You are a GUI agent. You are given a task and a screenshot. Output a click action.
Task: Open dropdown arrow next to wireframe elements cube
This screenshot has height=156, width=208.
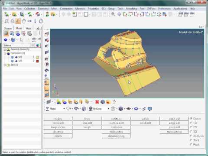tap(117, 109)
